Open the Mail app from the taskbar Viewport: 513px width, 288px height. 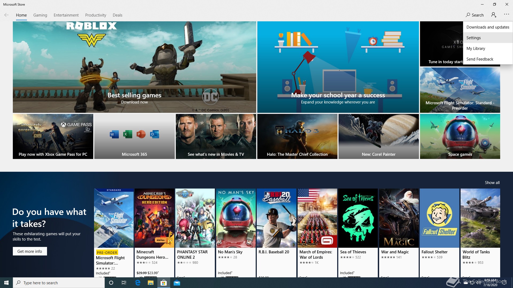[177, 283]
